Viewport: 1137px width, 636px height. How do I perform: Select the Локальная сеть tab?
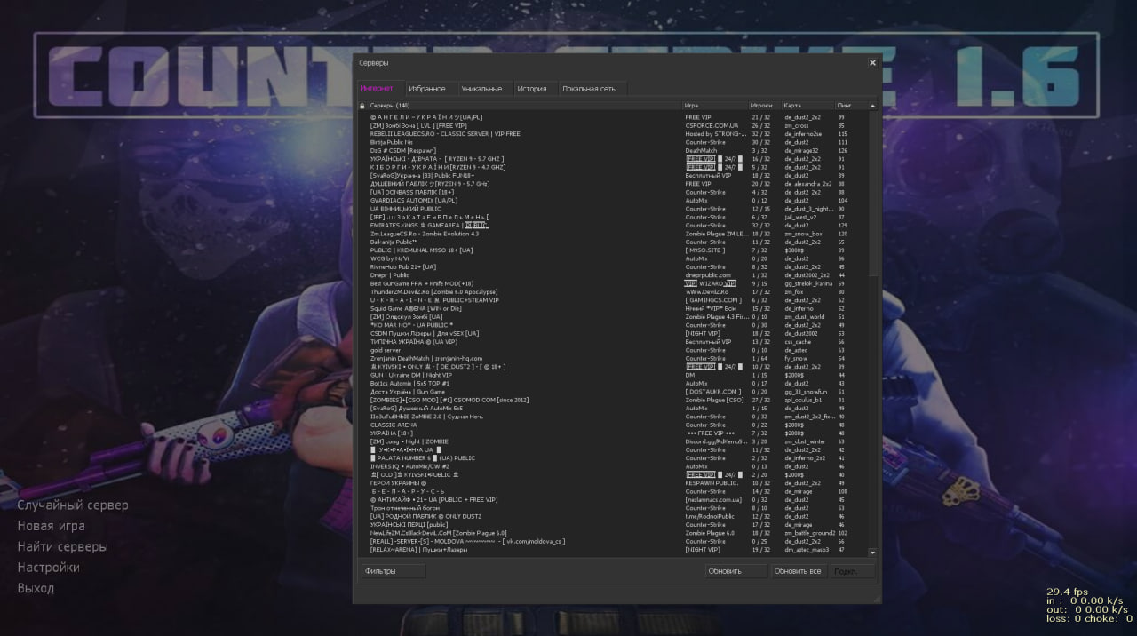(593, 89)
